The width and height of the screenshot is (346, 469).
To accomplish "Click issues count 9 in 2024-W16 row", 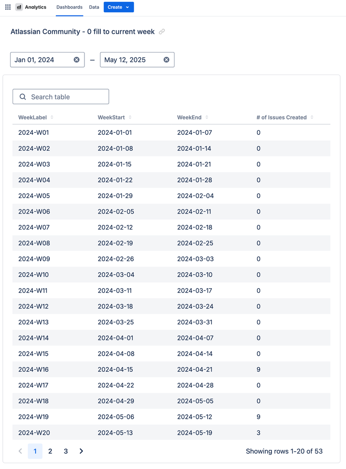I will pyautogui.click(x=258, y=369).
